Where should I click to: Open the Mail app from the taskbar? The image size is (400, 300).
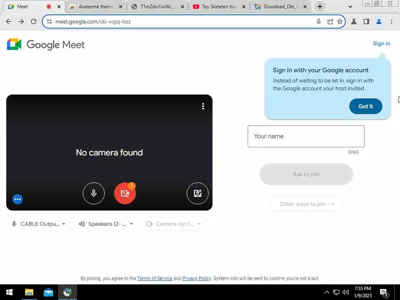[x=48, y=292]
